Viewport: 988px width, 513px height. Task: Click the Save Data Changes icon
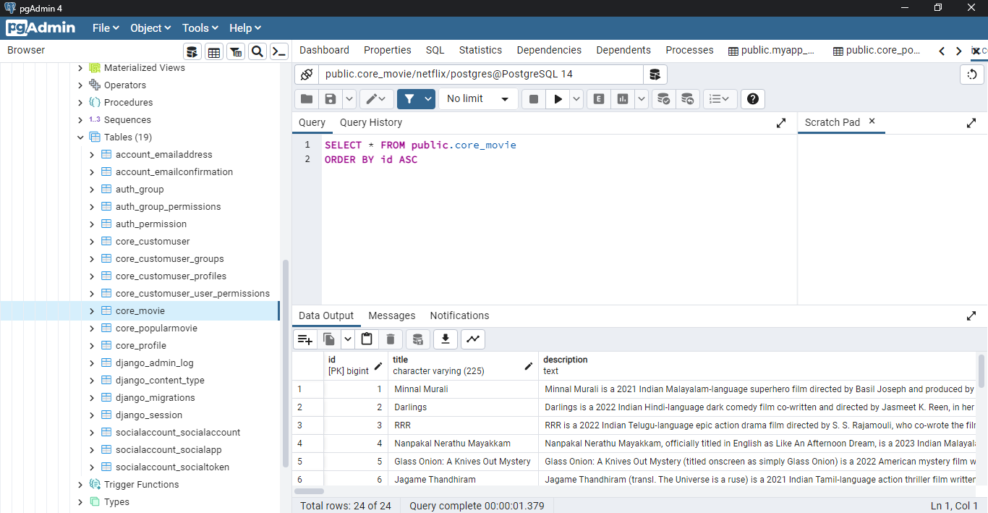coord(417,339)
